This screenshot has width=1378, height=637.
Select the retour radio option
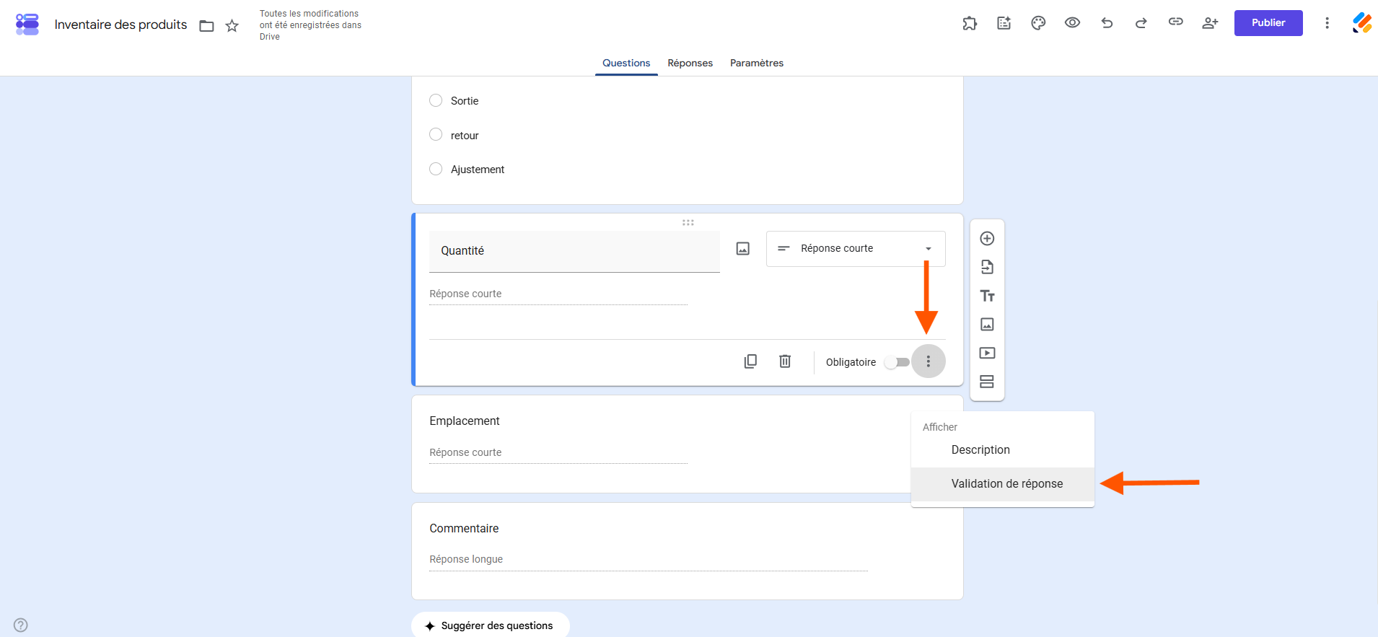(x=436, y=135)
